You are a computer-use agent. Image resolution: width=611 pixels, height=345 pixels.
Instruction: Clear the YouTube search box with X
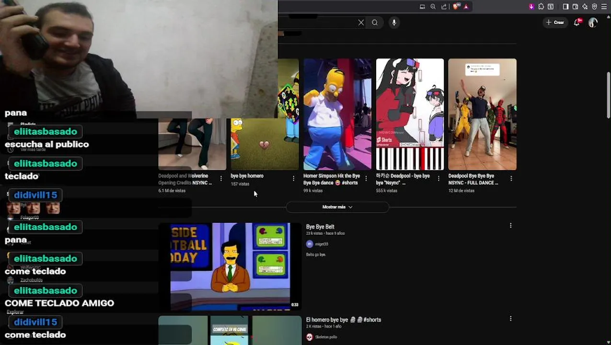pos(361,23)
